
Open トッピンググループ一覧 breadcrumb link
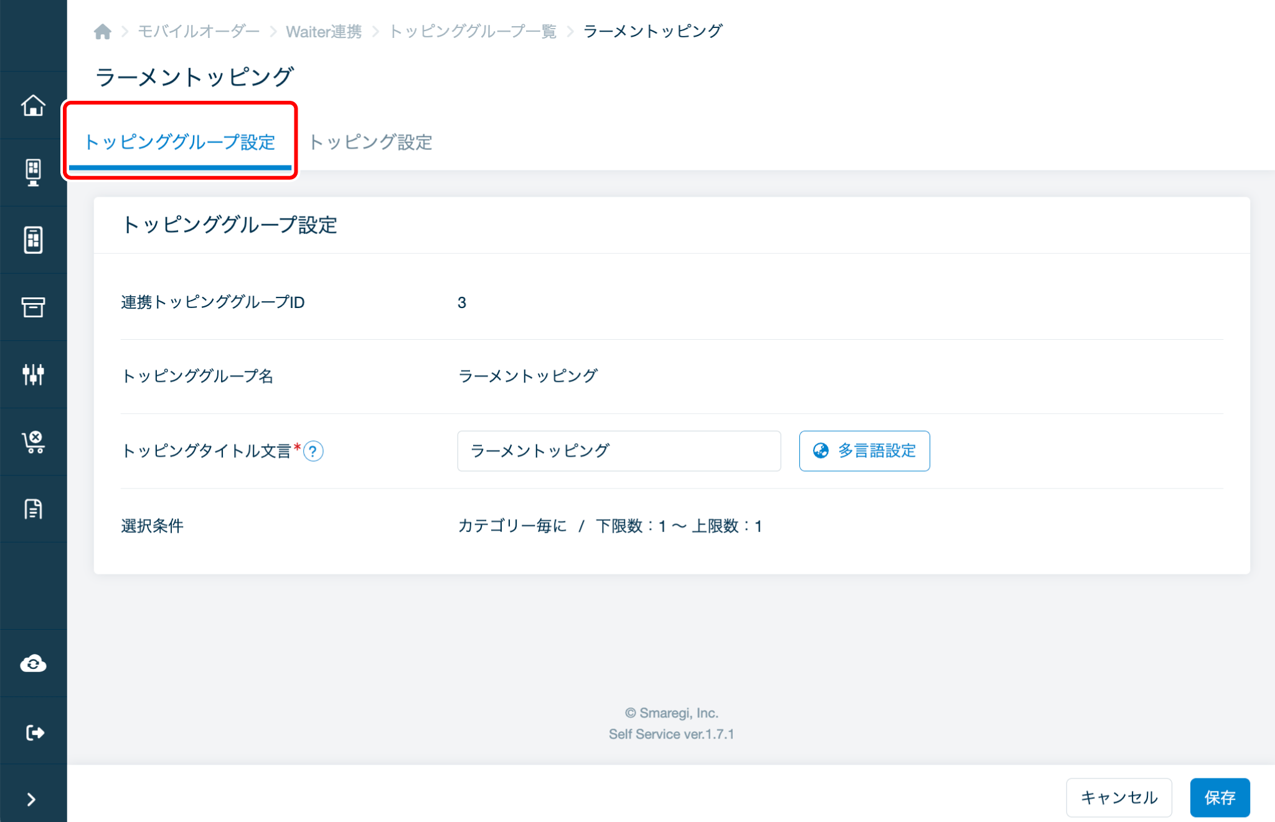click(x=473, y=31)
